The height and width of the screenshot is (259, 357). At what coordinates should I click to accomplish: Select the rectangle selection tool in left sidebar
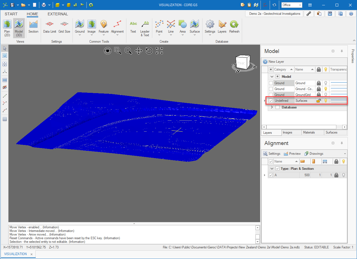(4, 55)
